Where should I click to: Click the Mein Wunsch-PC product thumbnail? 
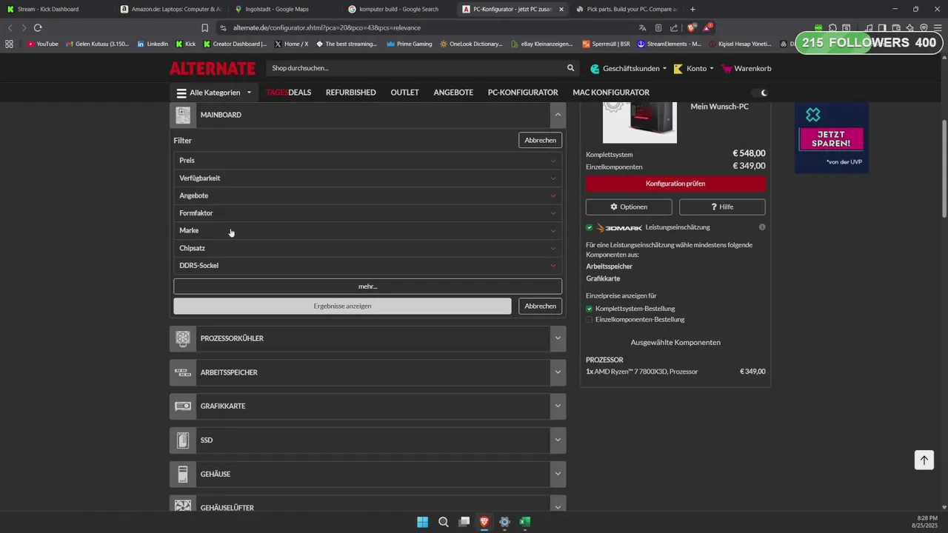pos(640,123)
